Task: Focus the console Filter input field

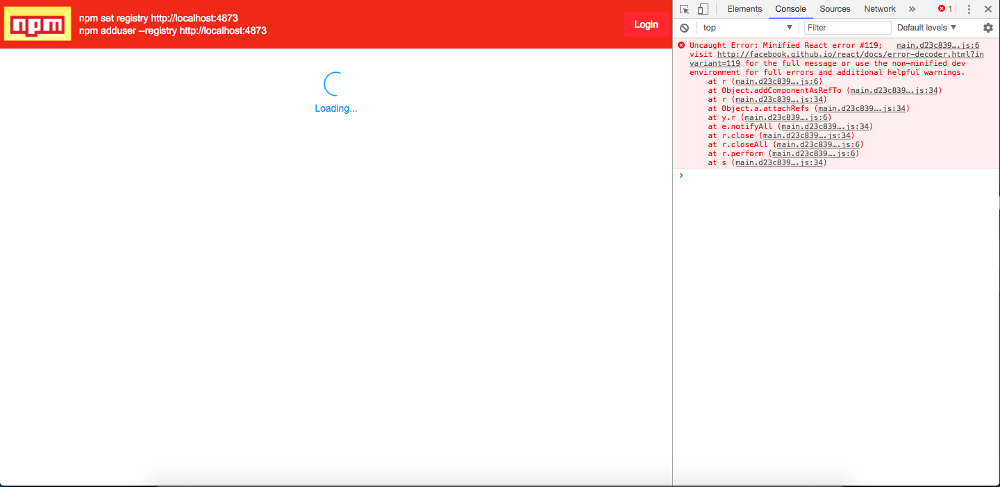Action: (x=847, y=27)
